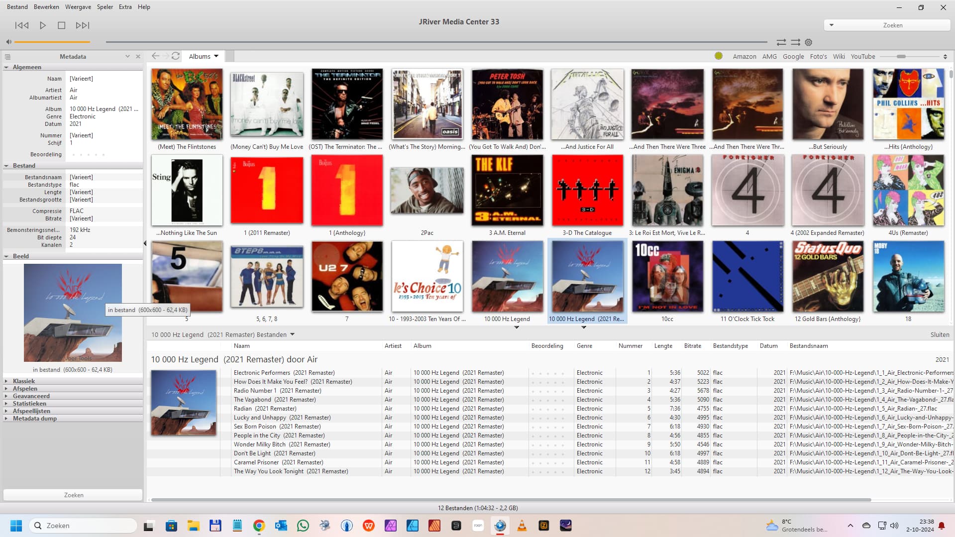The width and height of the screenshot is (955, 537).
Task: Click the yellow-green status circle
Action: (x=719, y=56)
